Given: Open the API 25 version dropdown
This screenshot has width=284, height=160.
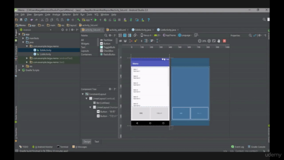Looking at the screenshot, I should tap(157, 36).
